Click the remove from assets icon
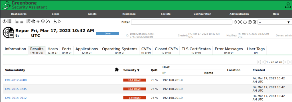 (21, 21)
